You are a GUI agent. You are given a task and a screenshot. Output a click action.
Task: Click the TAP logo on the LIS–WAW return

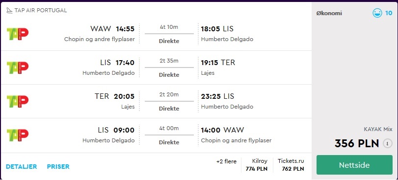click(18, 135)
